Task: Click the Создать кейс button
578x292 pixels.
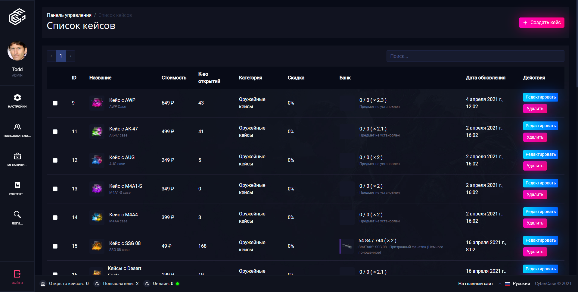Action: point(541,23)
